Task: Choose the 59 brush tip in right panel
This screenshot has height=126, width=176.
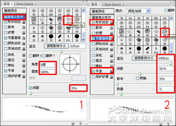Action: 164,41
